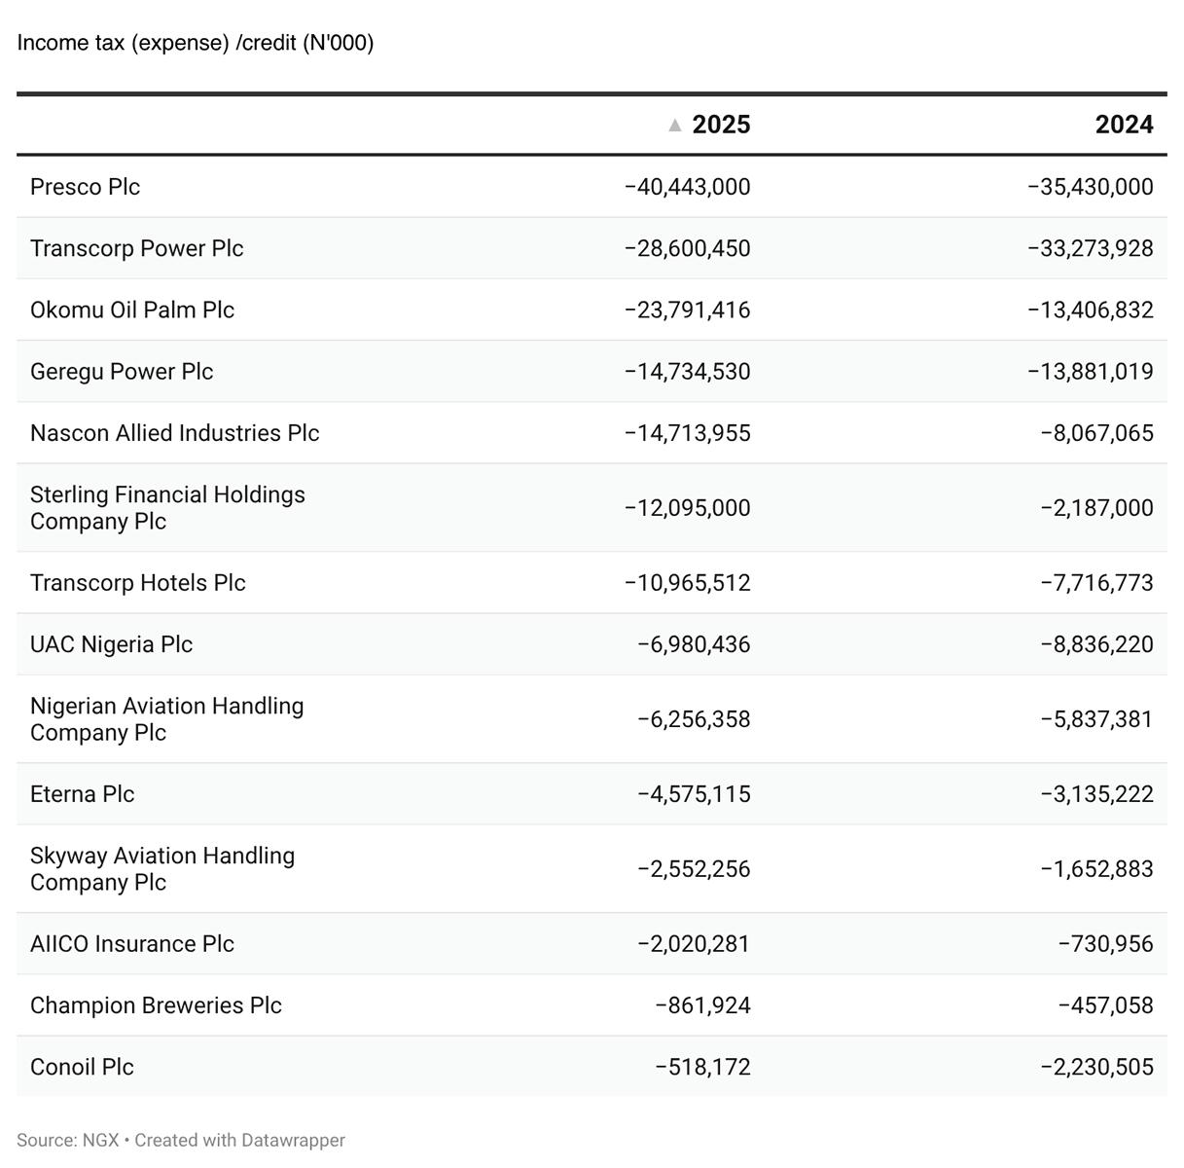The width and height of the screenshot is (1184, 1168).
Task: Select the Presco Plc row label
Action: pyautogui.click(x=85, y=187)
